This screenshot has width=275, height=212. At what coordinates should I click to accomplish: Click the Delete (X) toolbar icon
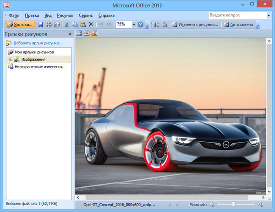(x=91, y=24)
